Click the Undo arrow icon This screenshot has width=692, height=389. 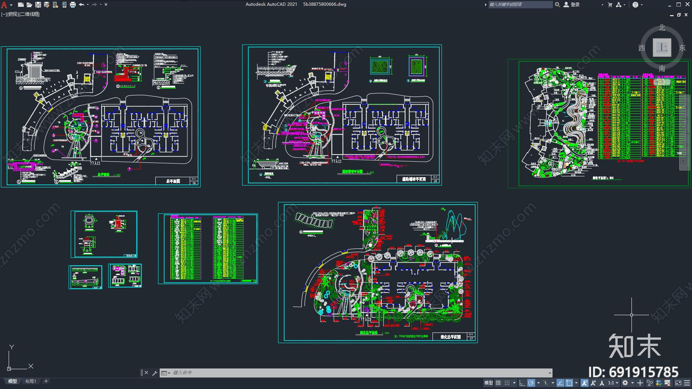click(81, 5)
